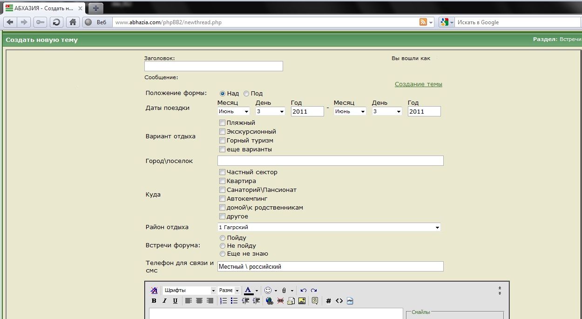Check the 'Автокемпинг' checkbox
This screenshot has width=582, height=319.
222,199
